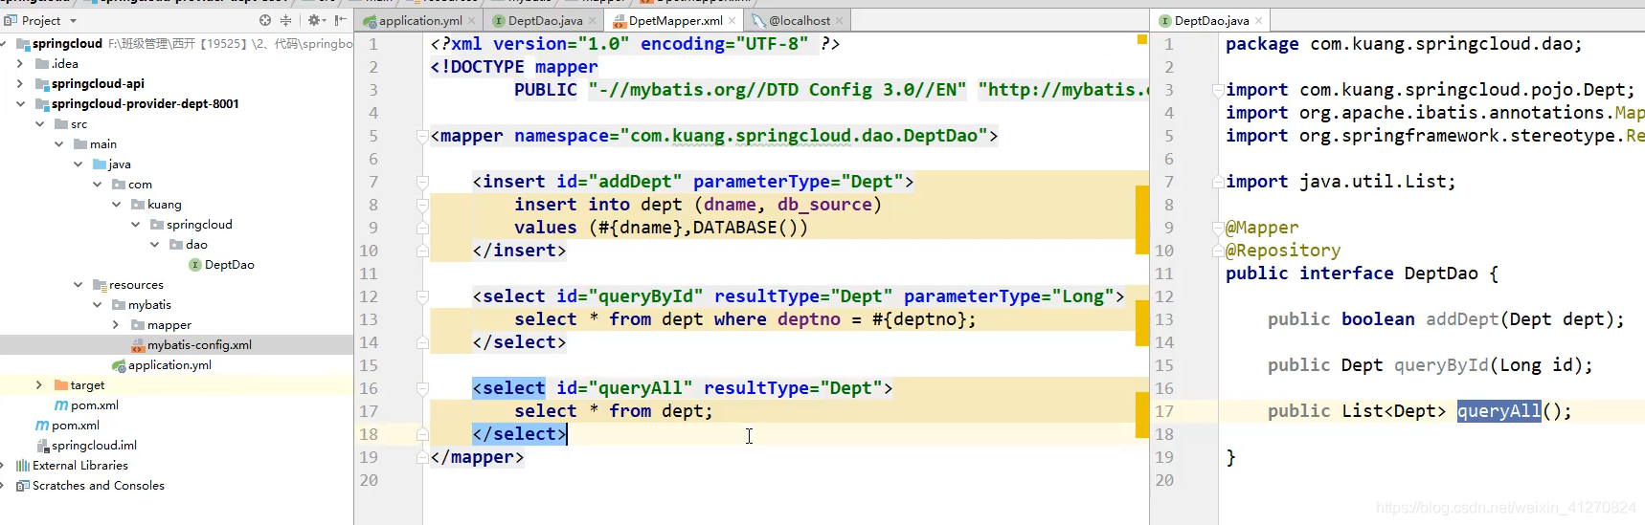The image size is (1645, 525).
Task: Collapse the java folder chevron
Action: click(x=78, y=164)
